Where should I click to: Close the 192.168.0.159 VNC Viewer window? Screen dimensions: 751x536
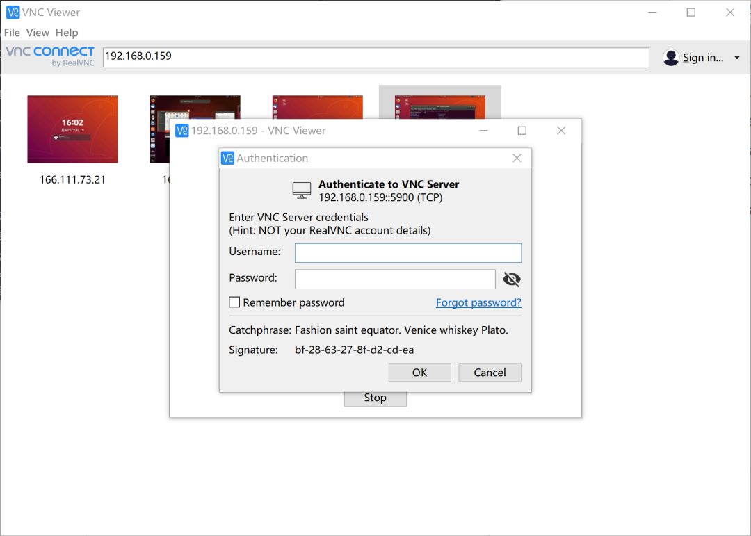(x=561, y=131)
